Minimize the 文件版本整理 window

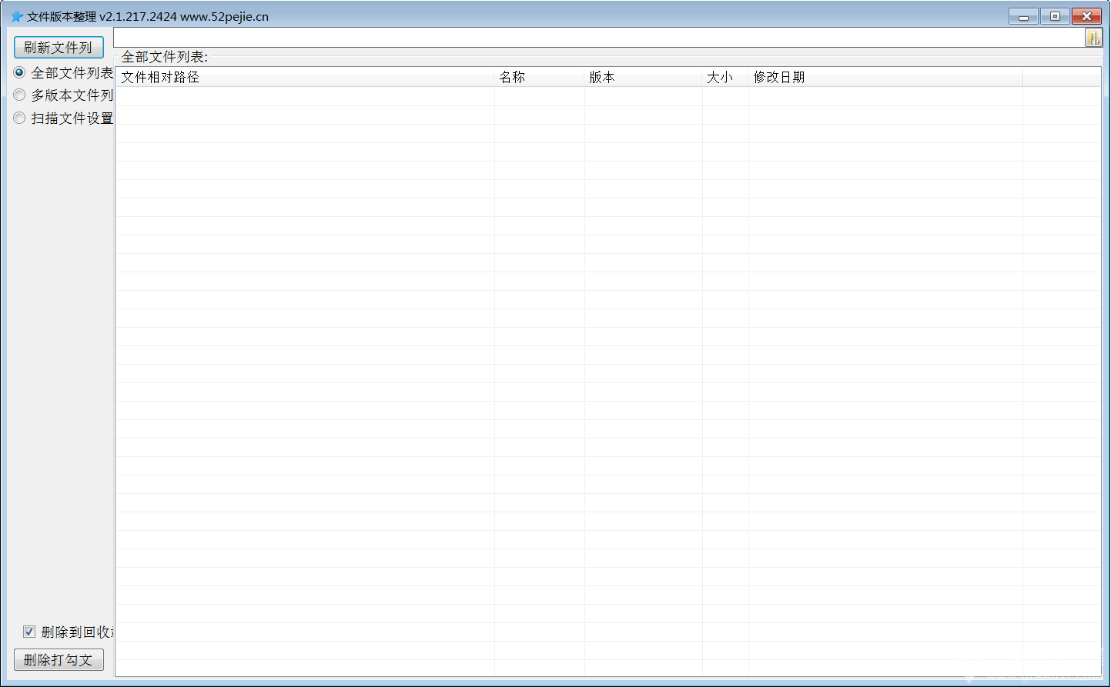click(1023, 16)
